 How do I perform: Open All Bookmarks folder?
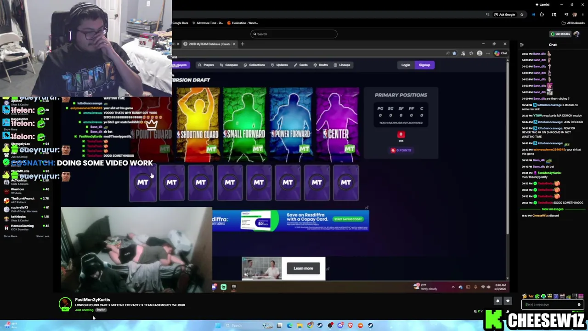coord(573,23)
